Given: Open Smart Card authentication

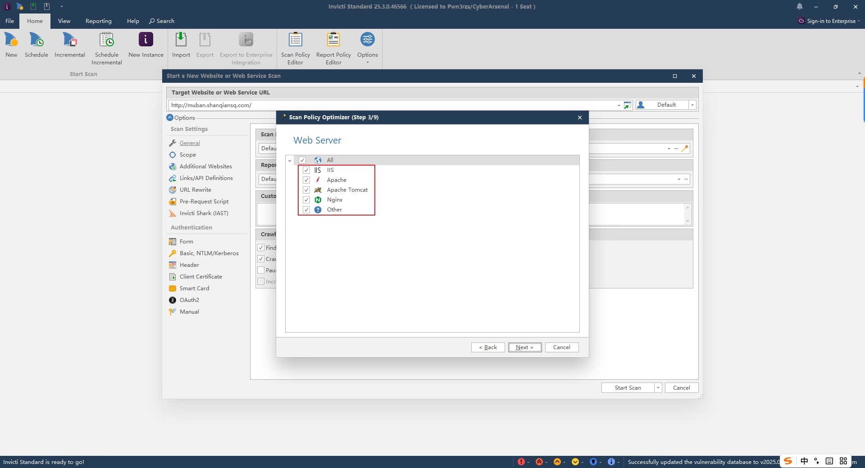Looking at the screenshot, I should [x=194, y=288].
